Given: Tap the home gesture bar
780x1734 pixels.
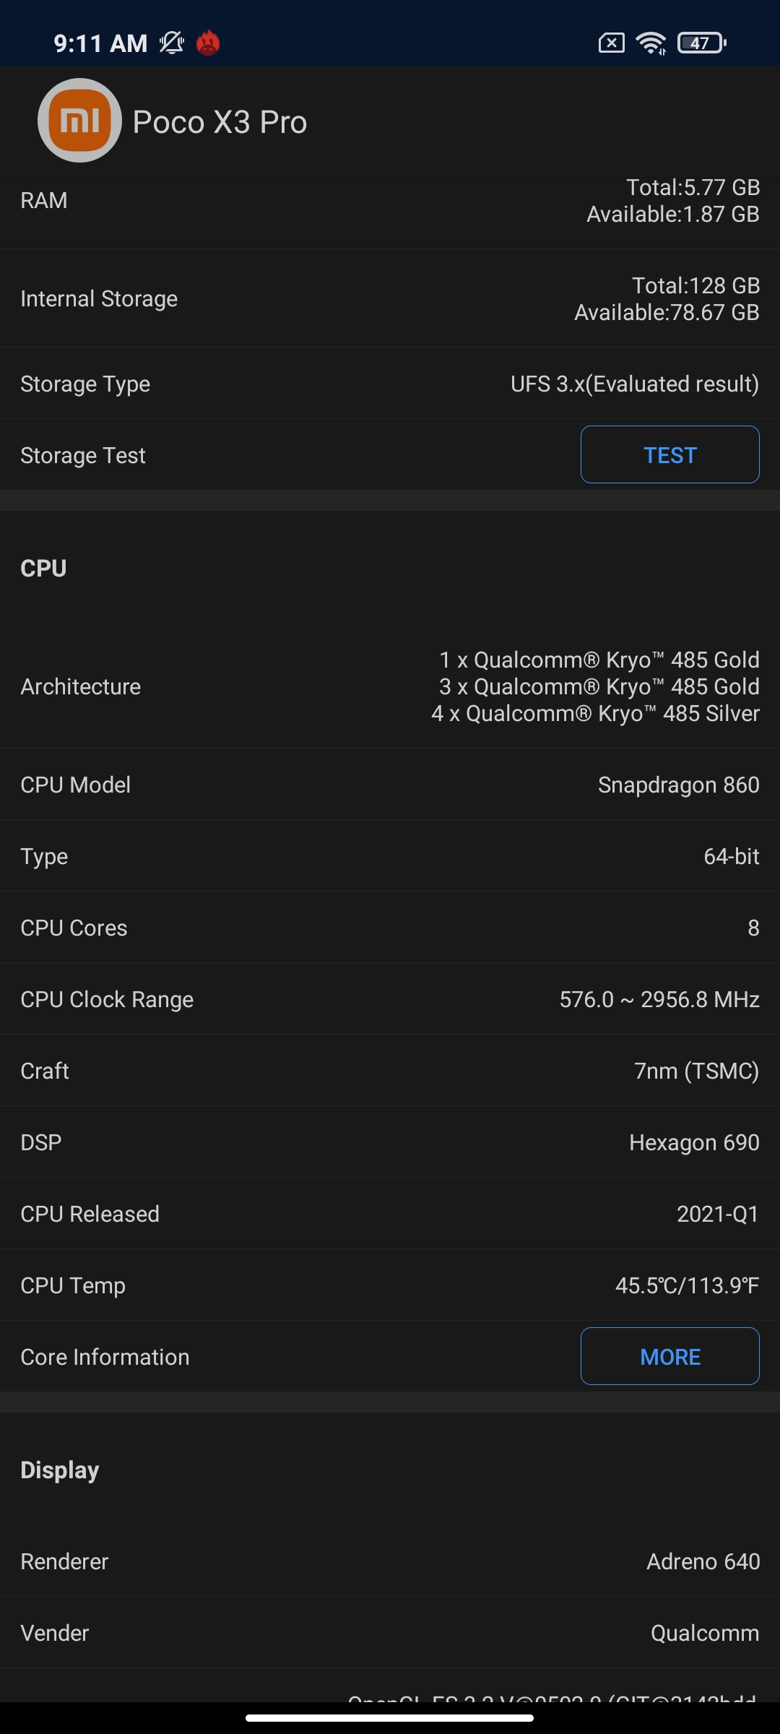Looking at the screenshot, I should (x=390, y=1718).
